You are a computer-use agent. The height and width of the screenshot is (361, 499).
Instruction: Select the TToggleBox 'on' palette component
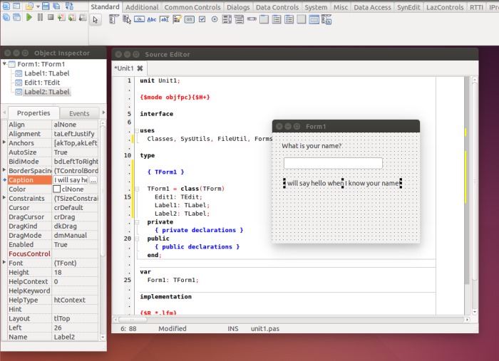click(189, 19)
